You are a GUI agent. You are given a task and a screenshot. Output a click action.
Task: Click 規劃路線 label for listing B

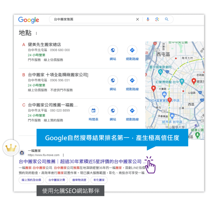(x=132, y=89)
